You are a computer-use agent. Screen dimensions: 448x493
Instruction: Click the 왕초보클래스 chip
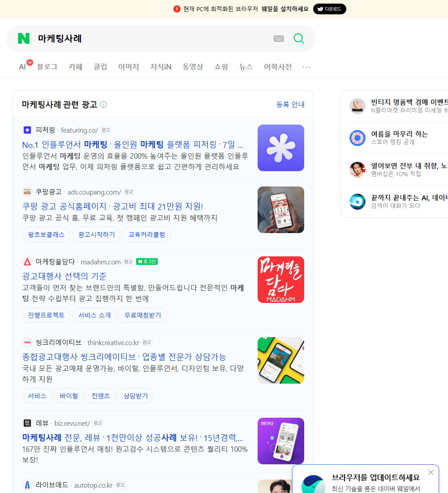tap(46, 234)
